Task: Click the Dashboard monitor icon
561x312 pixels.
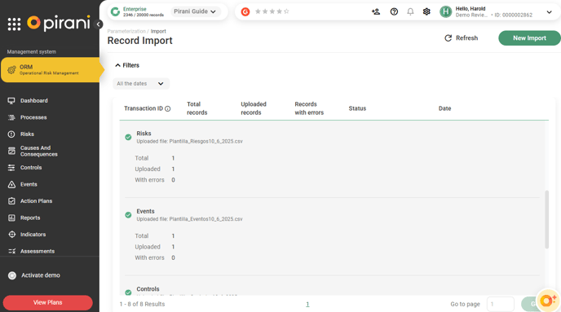Action: coord(11,100)
